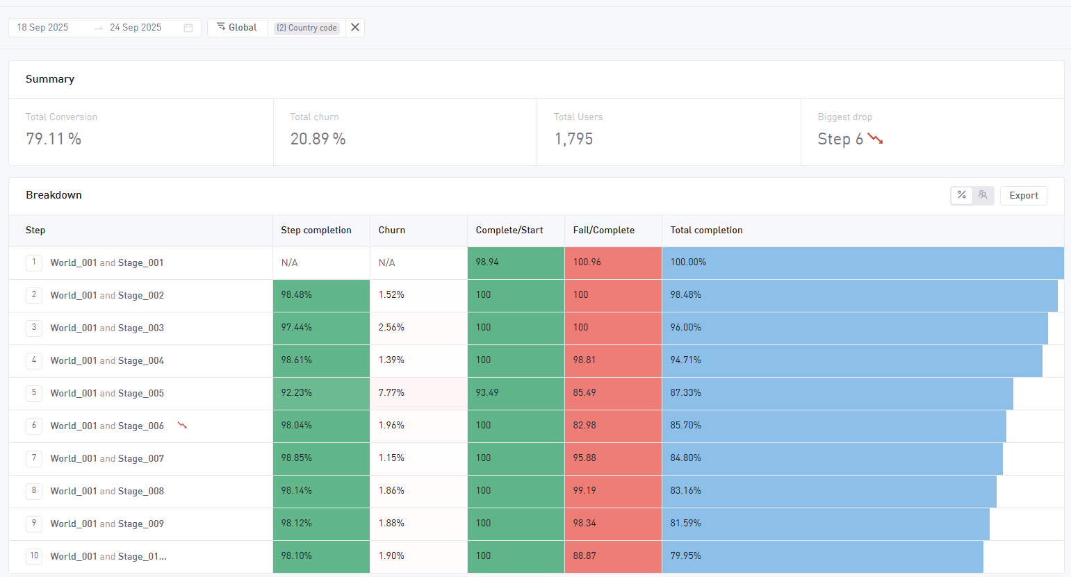1071x577 pixels.
Task: Click the blue bar for 100.00% completion
Action: [x=862, y=262]
